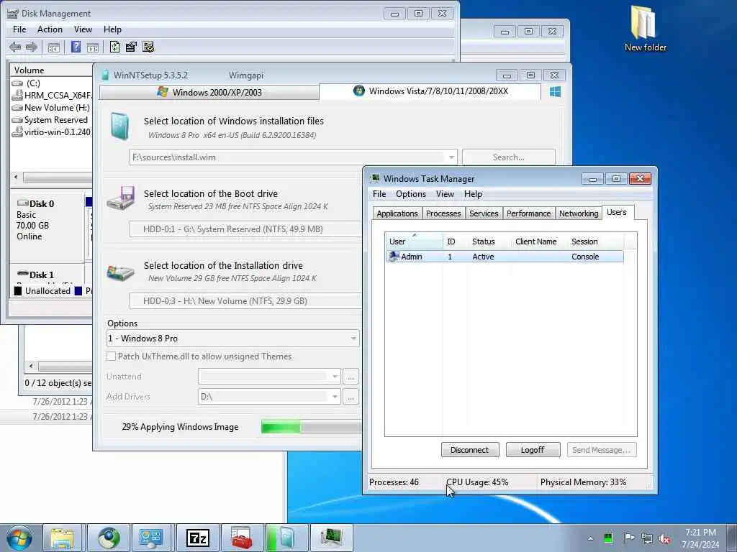The image size is (737, 552).
Task: Select the Windows Vista/7/8/10/11 tab
Action: click(x=430, y=91)
